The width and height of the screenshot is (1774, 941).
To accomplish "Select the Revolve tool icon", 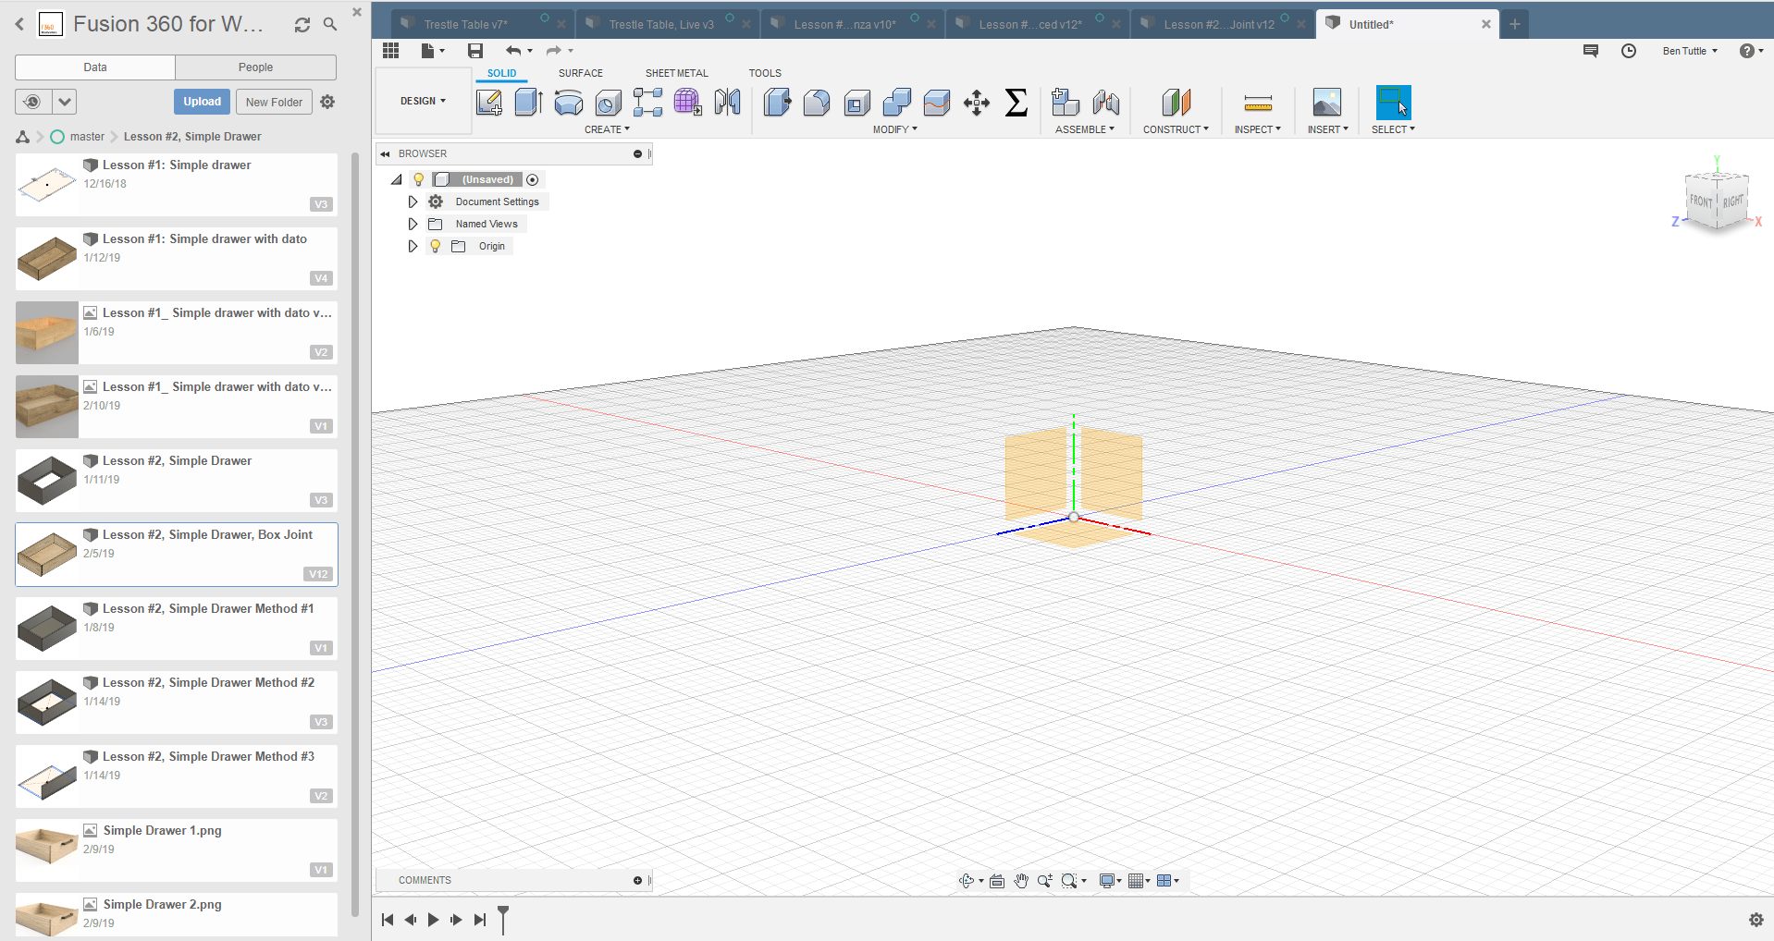I will coord(568,103).
